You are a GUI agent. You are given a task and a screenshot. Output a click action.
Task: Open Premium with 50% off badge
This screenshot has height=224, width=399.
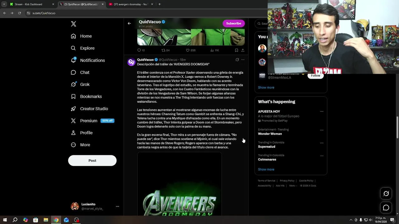click(93, 121)
